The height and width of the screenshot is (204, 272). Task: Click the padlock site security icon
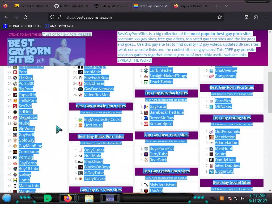[x=60, y=17]
